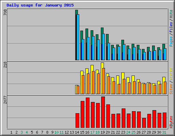The image size is (175, 136).
Task: Click the light blue files bar for day 16
Action: pos(88,49)
